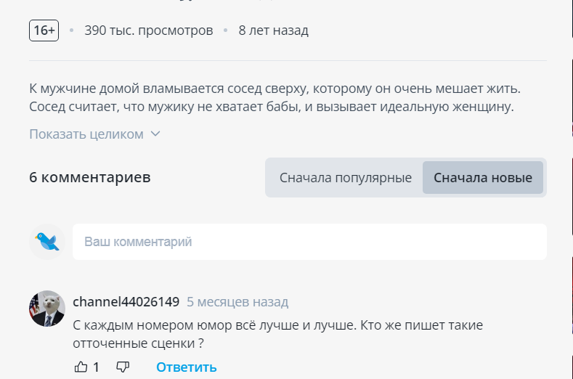The image size is (573, 379).
Task: Focus the Ваш комментарий input field
Action: (x=309, y=242)
